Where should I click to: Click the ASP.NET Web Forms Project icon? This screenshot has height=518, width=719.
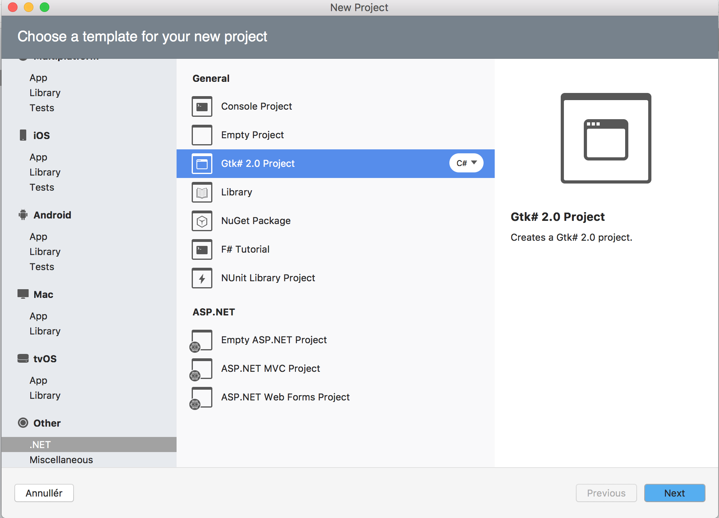(201, 398)
